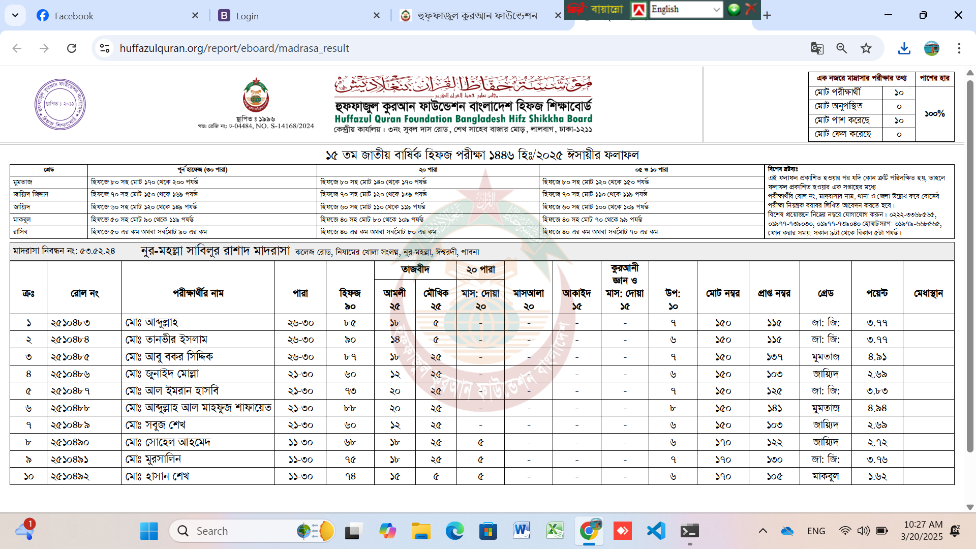Open site information icon beside URL
Image resolution: width=976 pixels, height=549 pixels.
click(105, 48)
